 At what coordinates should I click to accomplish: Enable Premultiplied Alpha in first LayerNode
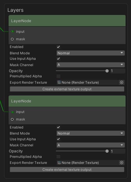58,76
